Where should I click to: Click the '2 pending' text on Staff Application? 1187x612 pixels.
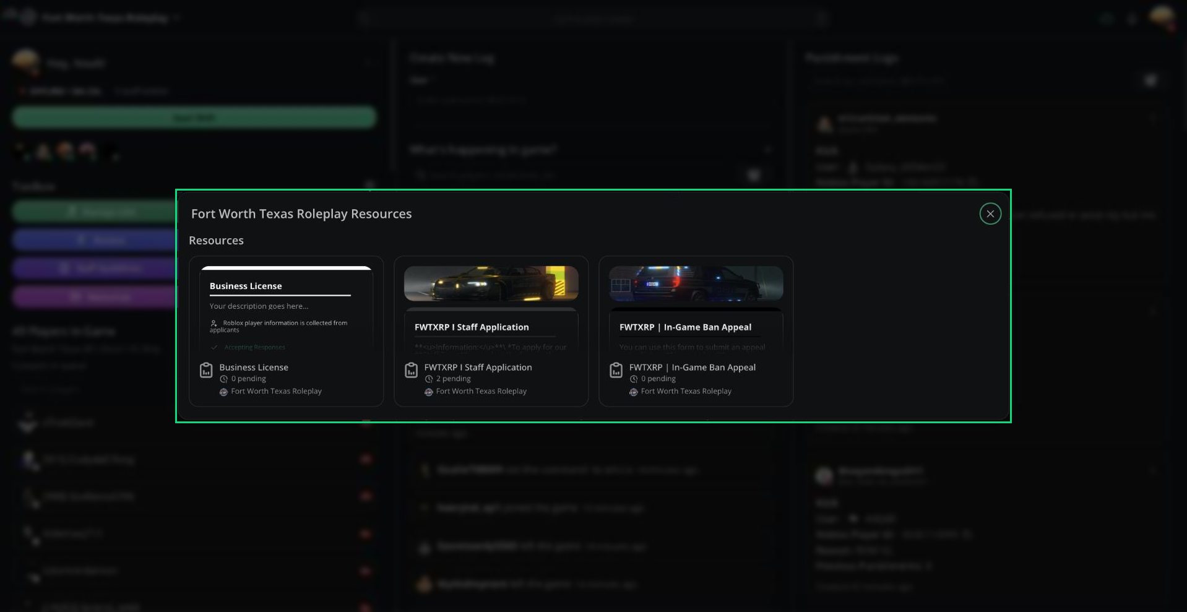453,379
